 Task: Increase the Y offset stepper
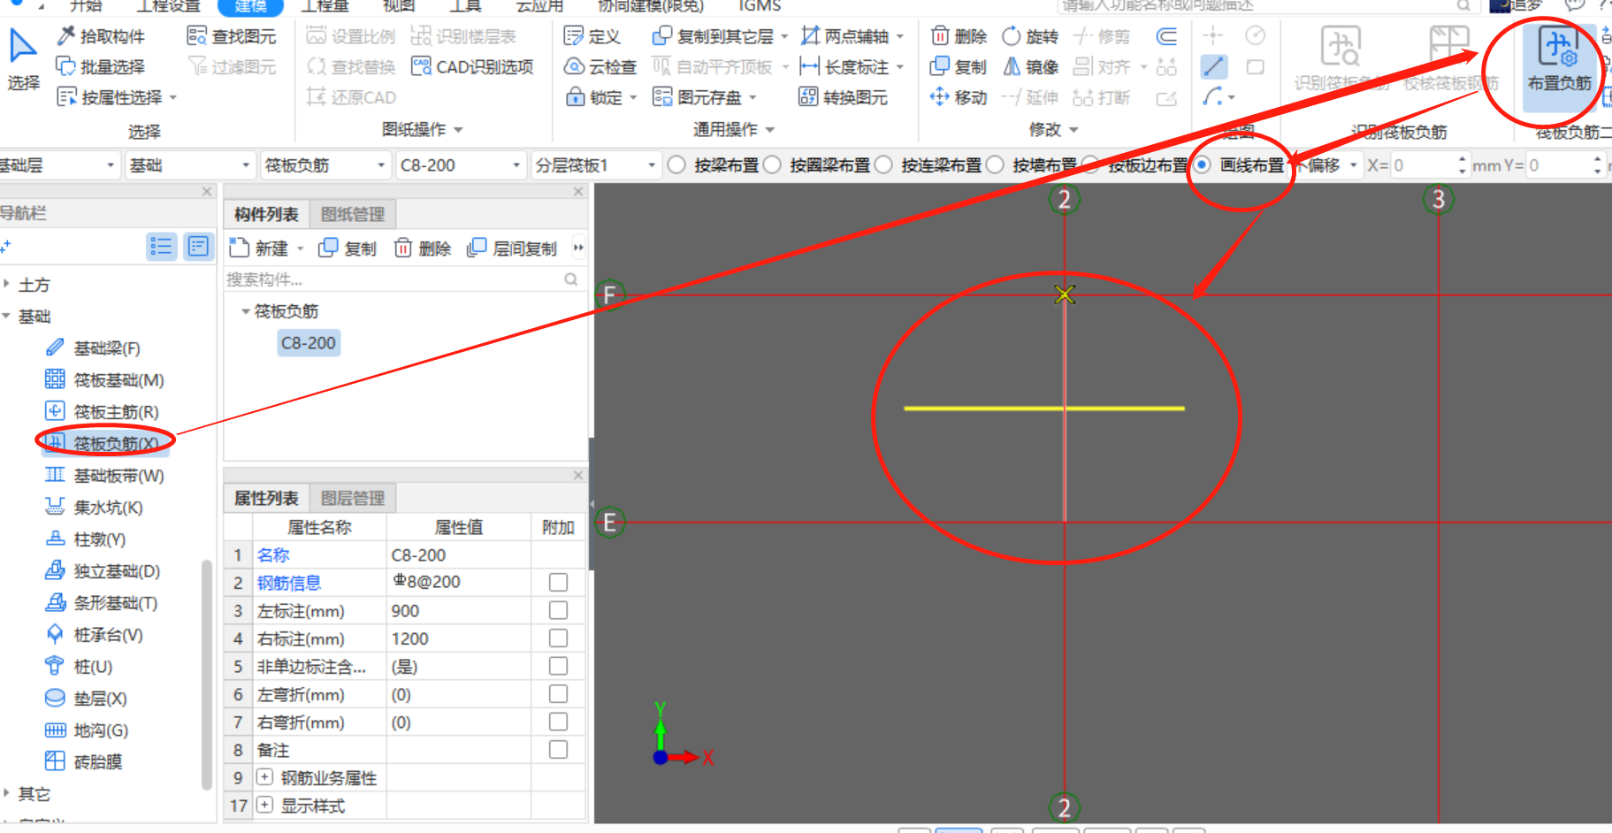pyautogui.click(x=1597, y=160)
